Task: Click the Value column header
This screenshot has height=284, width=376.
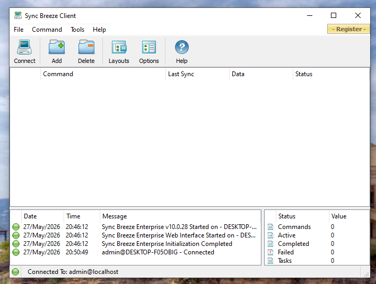Action: pyautogui.click(x=349, y=216)
